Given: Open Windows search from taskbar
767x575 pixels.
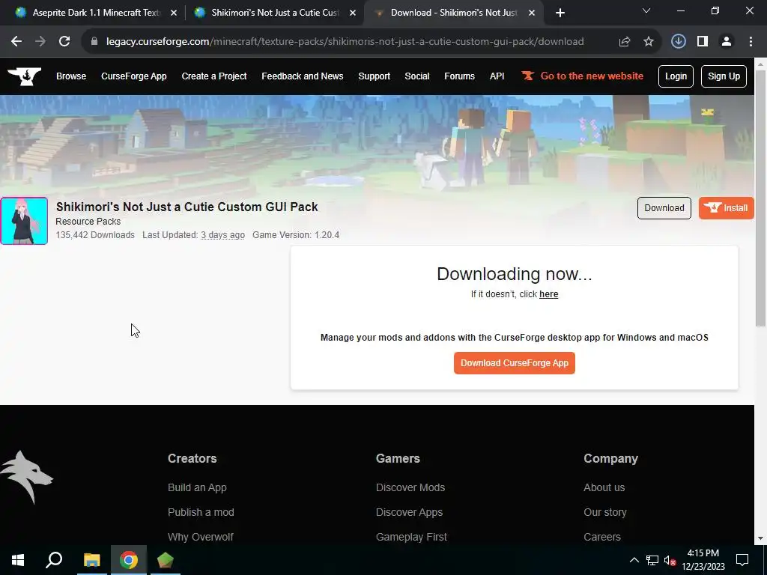Looking at the screenshot, I should [54, 560].
